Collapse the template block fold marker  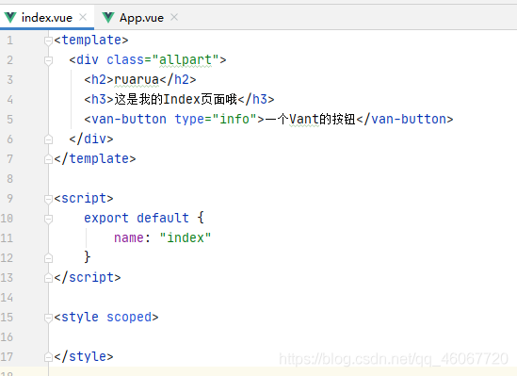48,41
